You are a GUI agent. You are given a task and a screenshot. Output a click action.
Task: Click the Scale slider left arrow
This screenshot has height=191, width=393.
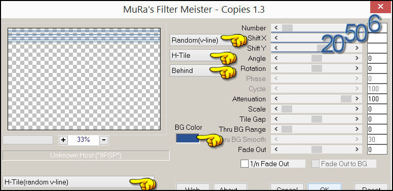click(276, 109)
